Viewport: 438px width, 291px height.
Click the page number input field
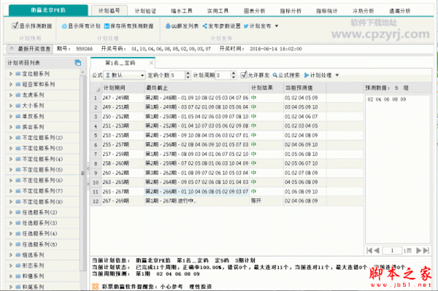tap(392, 251)
